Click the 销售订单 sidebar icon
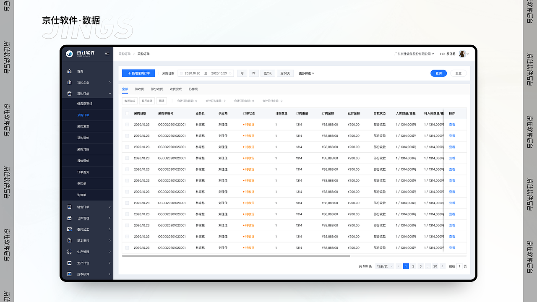This screenshot has width=537, height=302. point(70,207)
